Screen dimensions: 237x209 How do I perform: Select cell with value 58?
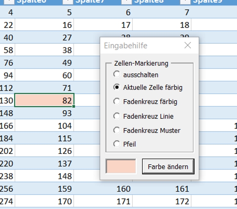click(x=8, y=50)
